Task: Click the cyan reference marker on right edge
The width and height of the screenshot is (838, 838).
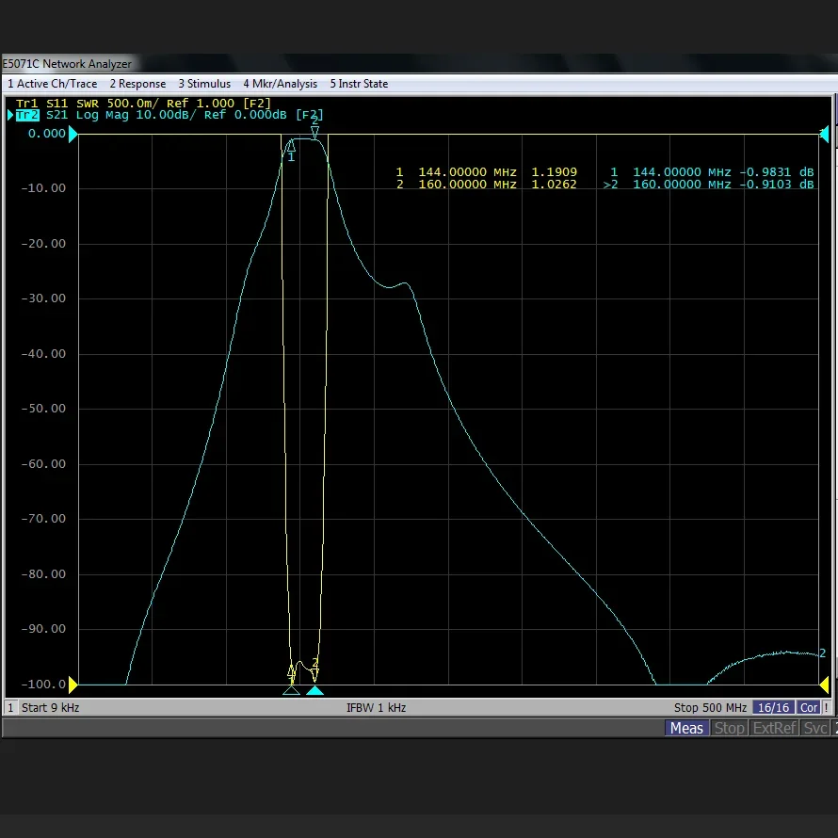Action: coord(824,135)
